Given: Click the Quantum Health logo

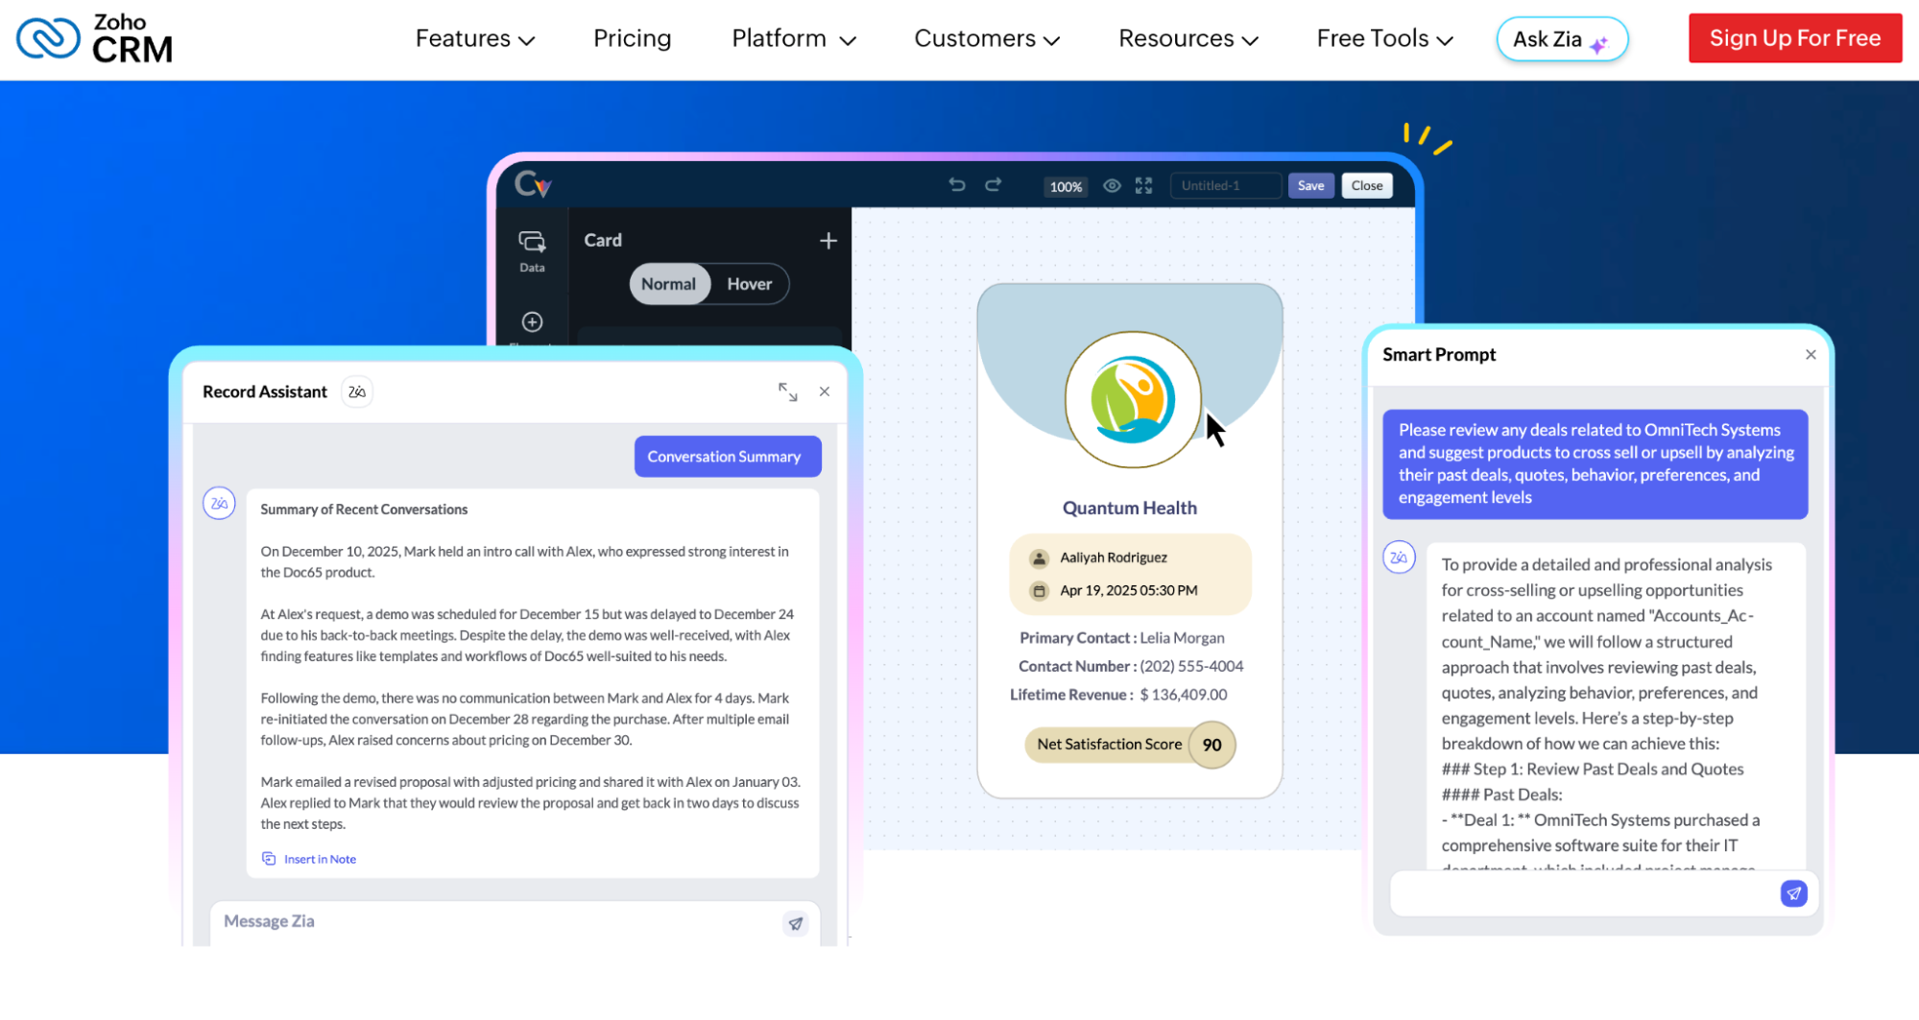Looking at the screenshot, I should pyautogui.click(x=1133, y=399).
